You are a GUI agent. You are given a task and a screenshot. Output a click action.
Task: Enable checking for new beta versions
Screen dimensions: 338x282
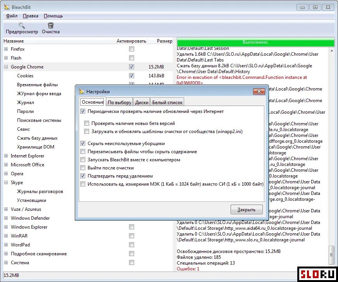(x=87, y=123)
